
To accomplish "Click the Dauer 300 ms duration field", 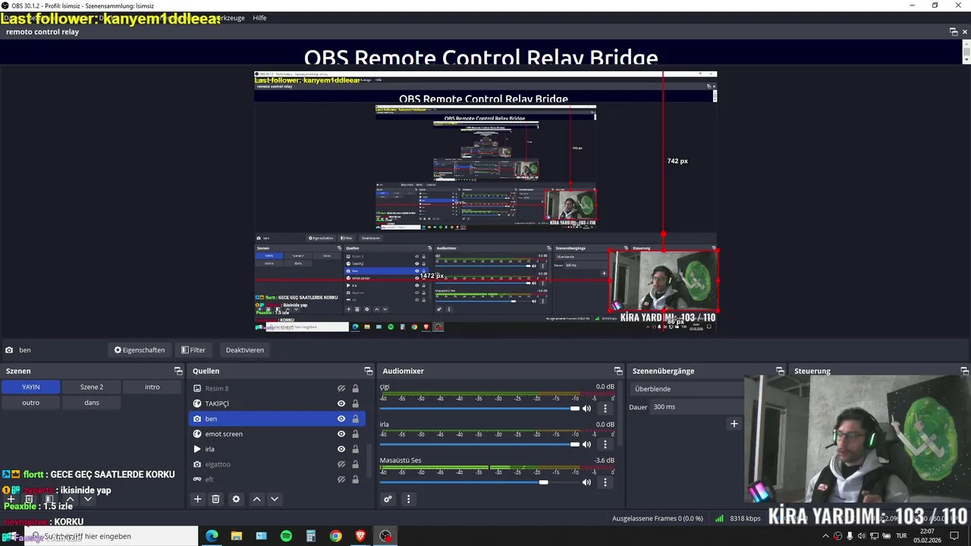I will [698, 406].
